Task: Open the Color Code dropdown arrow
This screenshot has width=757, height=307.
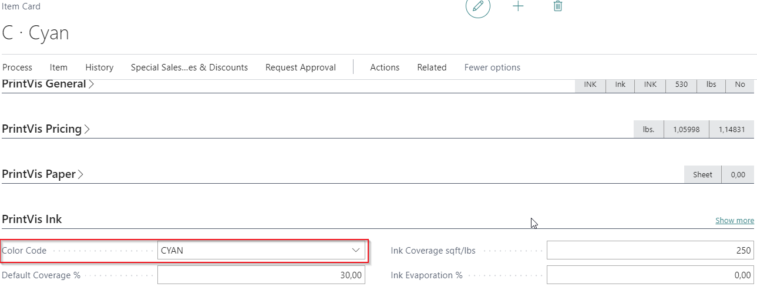Action: tap(355, 251)
